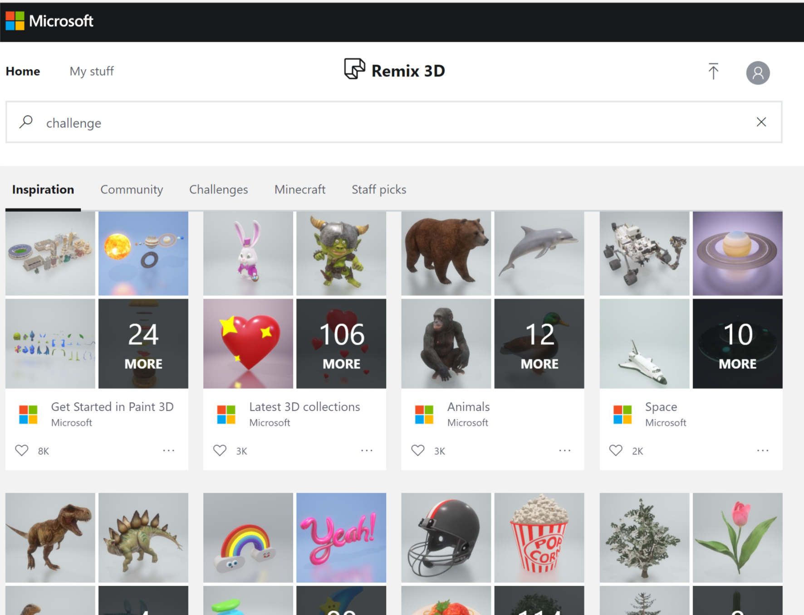Click into the challenge search field
This screenshot has width=804, height=615.
[394, 122]
